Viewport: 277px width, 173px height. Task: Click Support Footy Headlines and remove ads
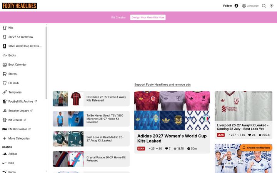tap(162, 85)
